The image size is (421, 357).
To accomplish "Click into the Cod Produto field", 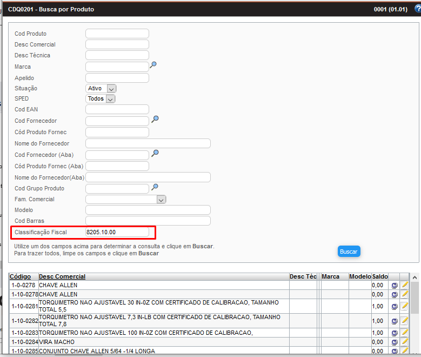I will click(x=117, y=34).
